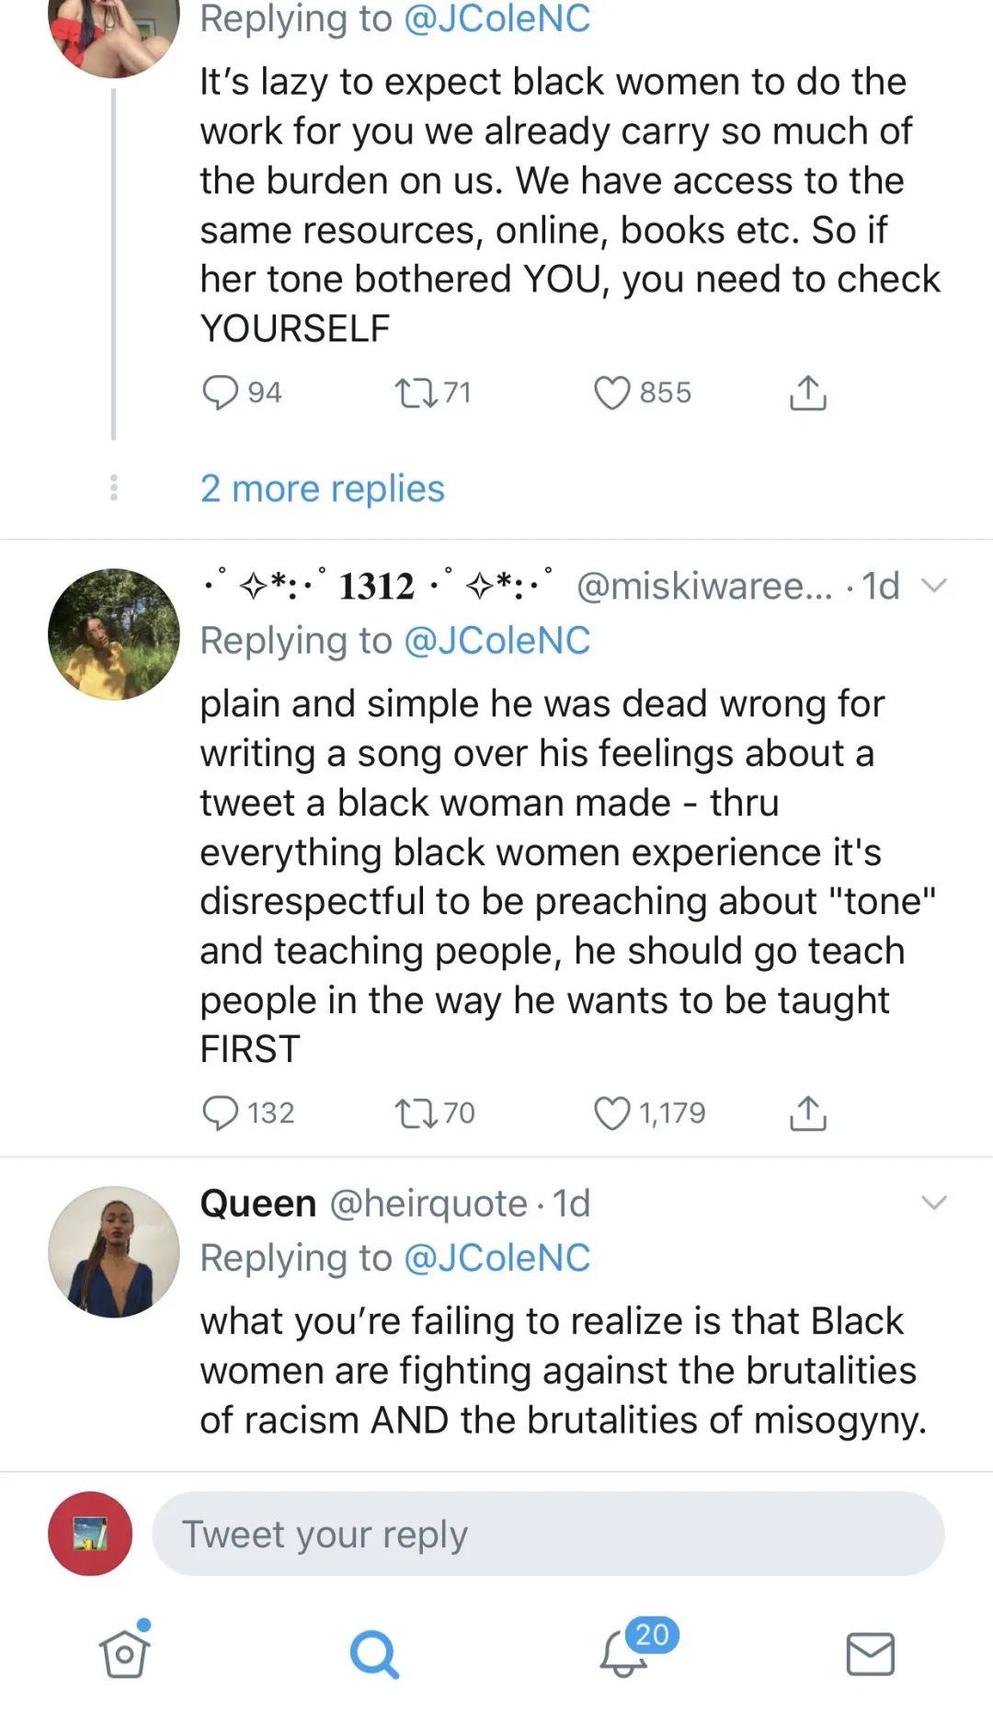
Task: Open Notifications with 20 badge
Action: point(625,1653)
